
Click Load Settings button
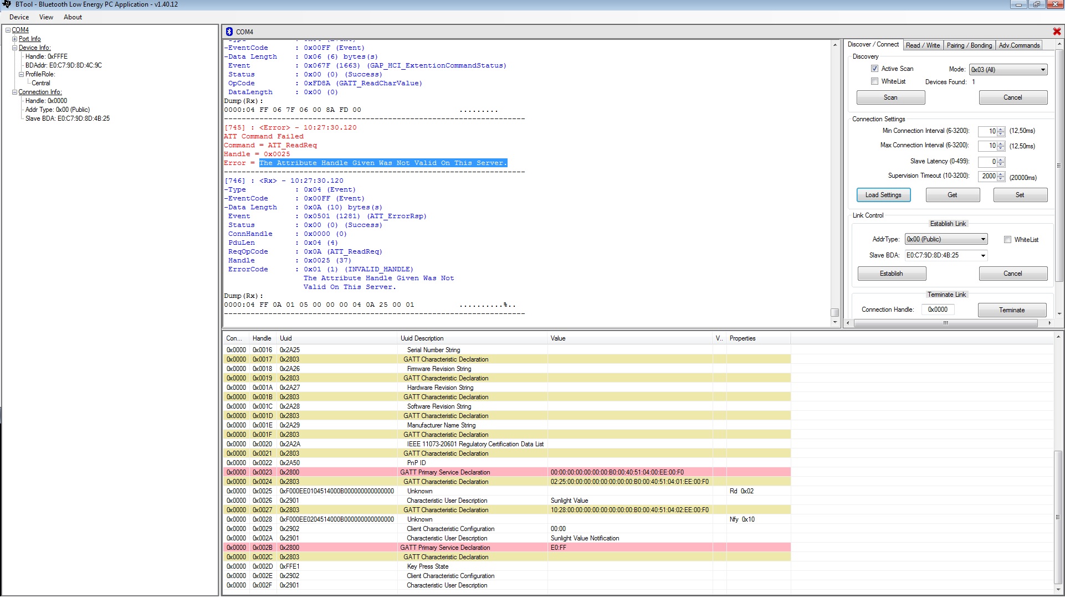883,195
